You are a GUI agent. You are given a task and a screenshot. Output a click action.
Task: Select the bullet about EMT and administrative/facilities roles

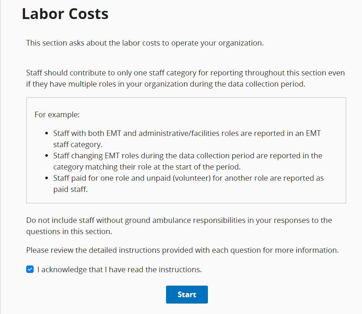coord(187,139)
